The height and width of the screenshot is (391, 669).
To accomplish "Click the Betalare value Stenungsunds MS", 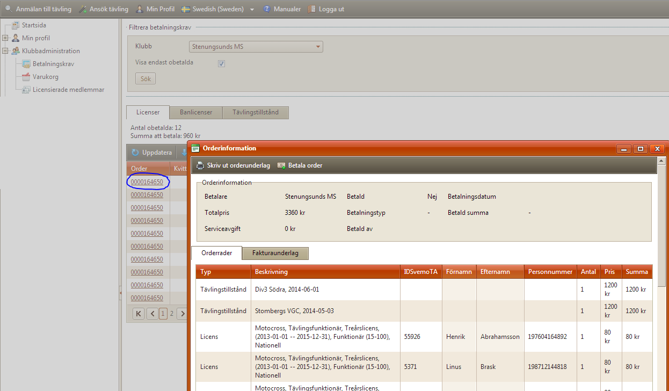I will pyautogui.click(x=310, y=197).
